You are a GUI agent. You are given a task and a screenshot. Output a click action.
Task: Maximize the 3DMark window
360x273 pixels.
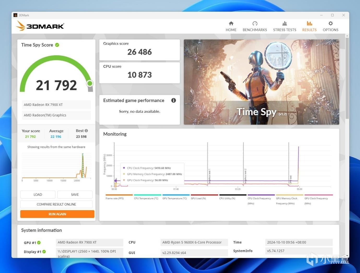[332, 15]
